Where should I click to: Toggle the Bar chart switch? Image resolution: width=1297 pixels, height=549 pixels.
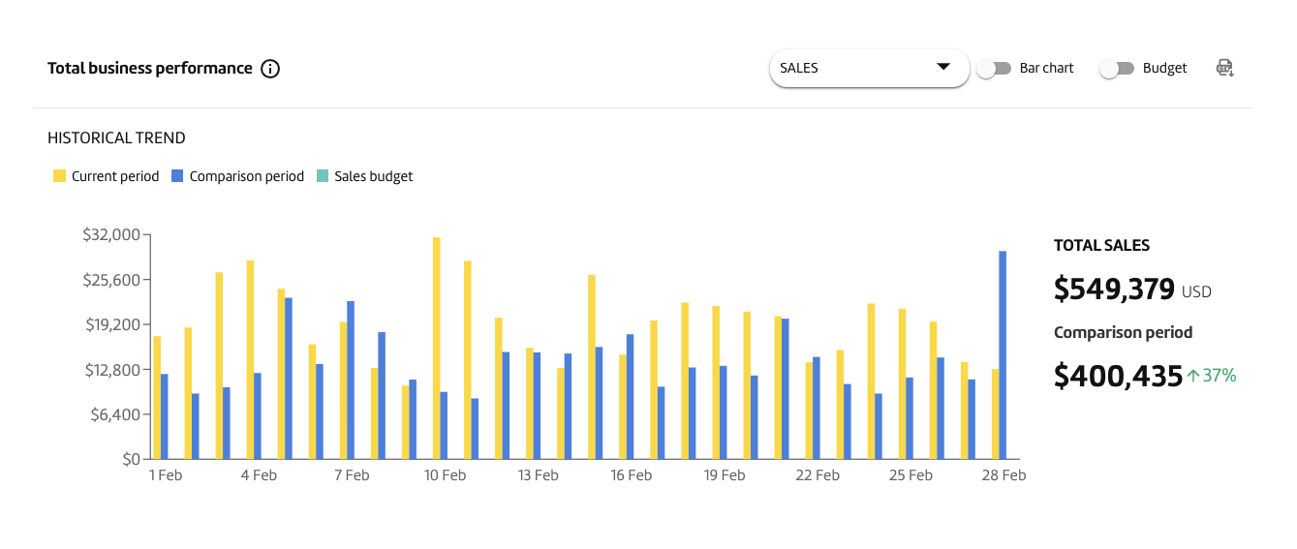click(994, 69)
